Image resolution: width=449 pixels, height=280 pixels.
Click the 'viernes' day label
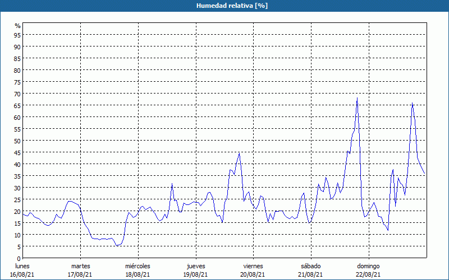pos(253,266)
